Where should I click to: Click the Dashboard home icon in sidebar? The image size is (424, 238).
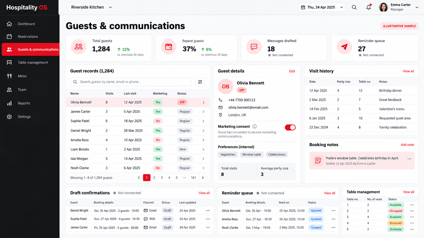[x=9, y=24]
